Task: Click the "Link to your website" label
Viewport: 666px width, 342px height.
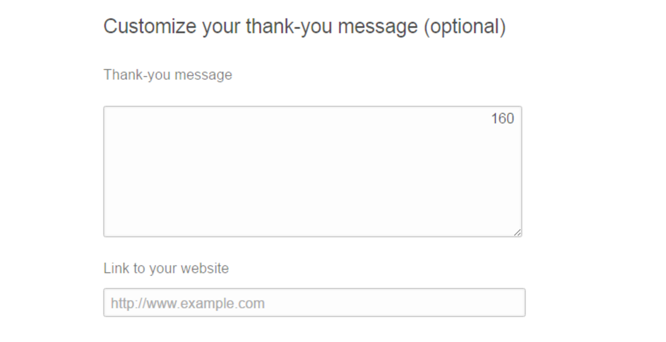Action: coord(166,268)
